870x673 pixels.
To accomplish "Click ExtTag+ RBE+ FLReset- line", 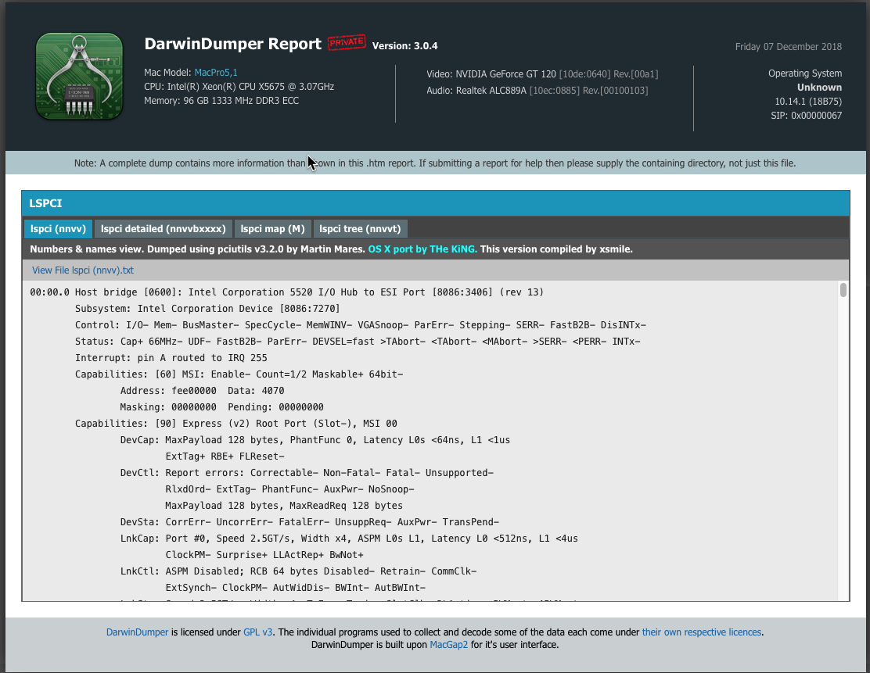I will [225, 456].
